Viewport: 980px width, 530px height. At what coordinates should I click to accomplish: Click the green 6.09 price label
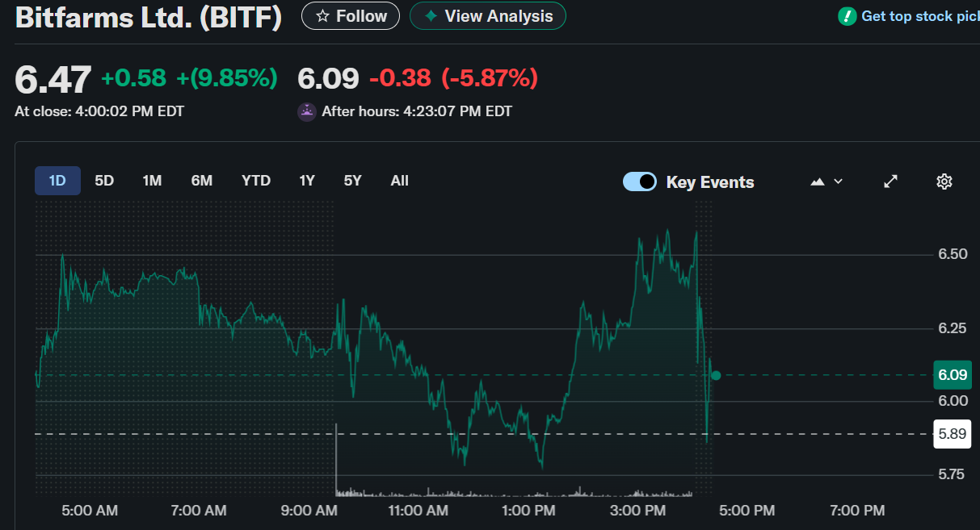952,375
